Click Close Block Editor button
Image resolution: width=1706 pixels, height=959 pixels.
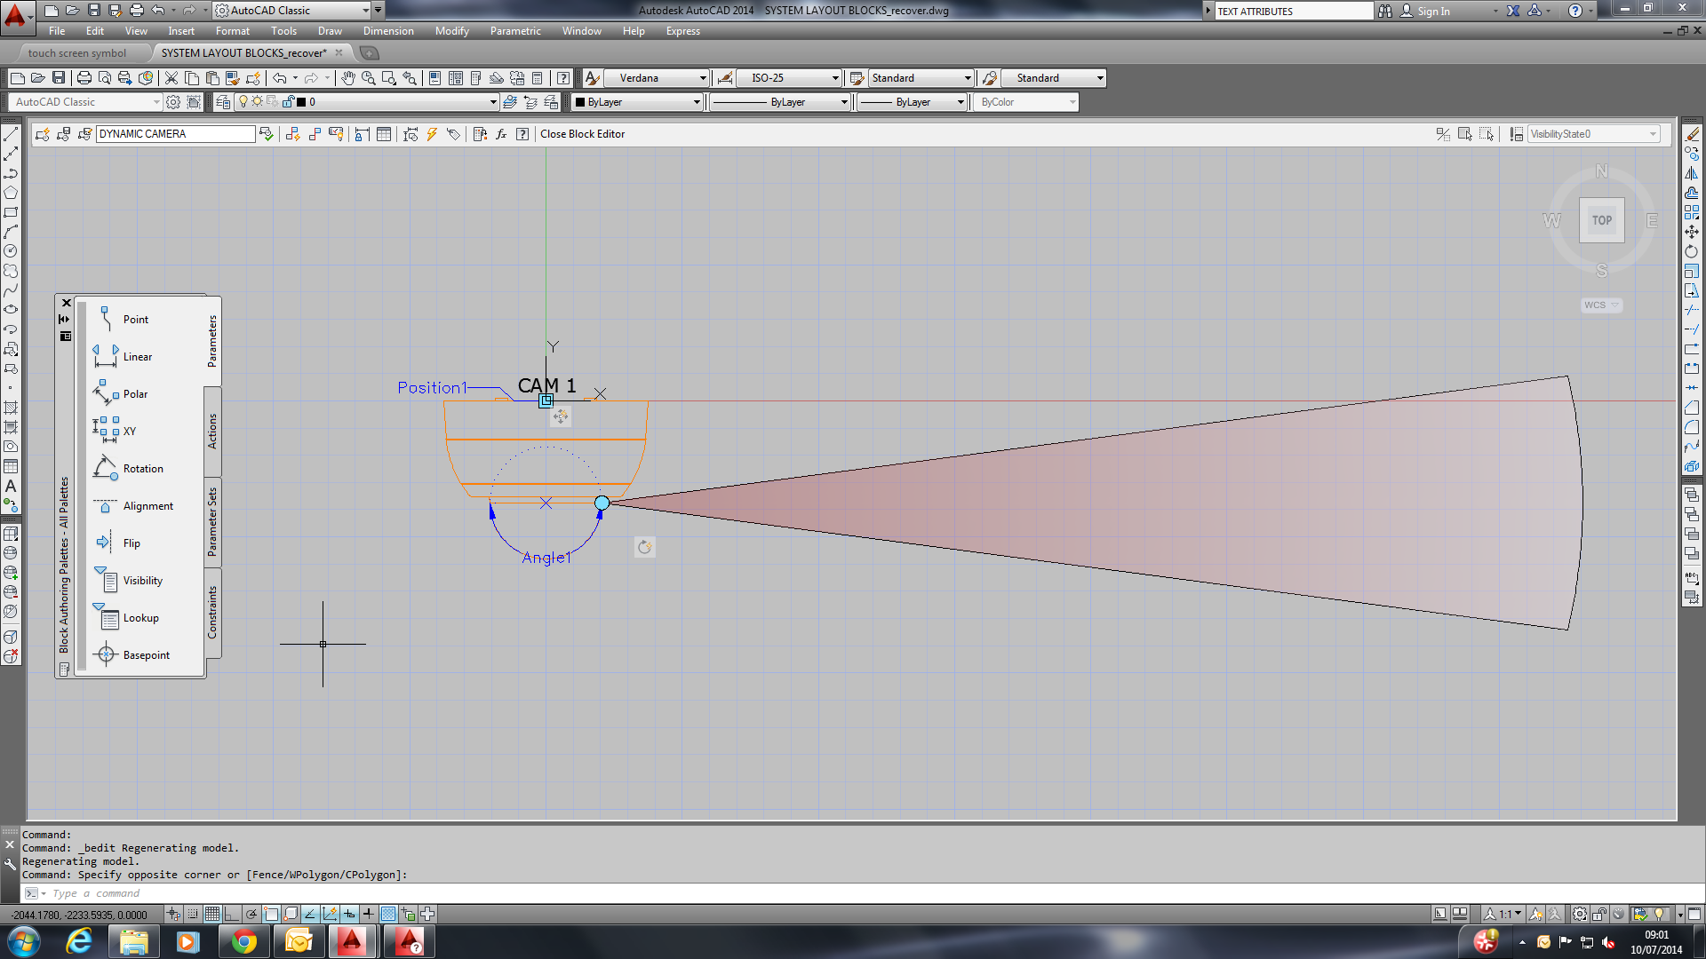[582, 134]
